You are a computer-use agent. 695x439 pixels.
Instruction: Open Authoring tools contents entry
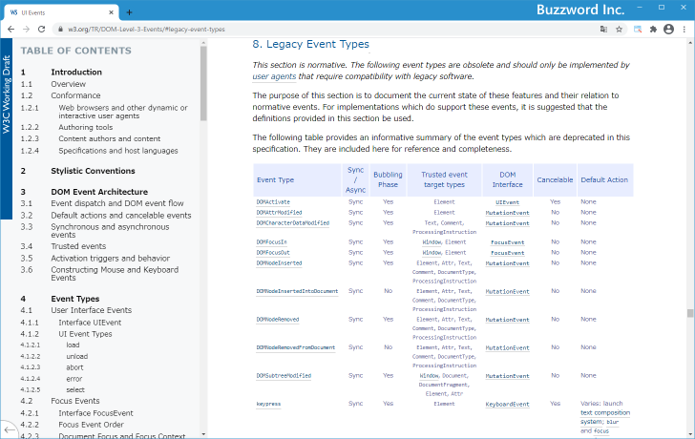coord(86,127)
